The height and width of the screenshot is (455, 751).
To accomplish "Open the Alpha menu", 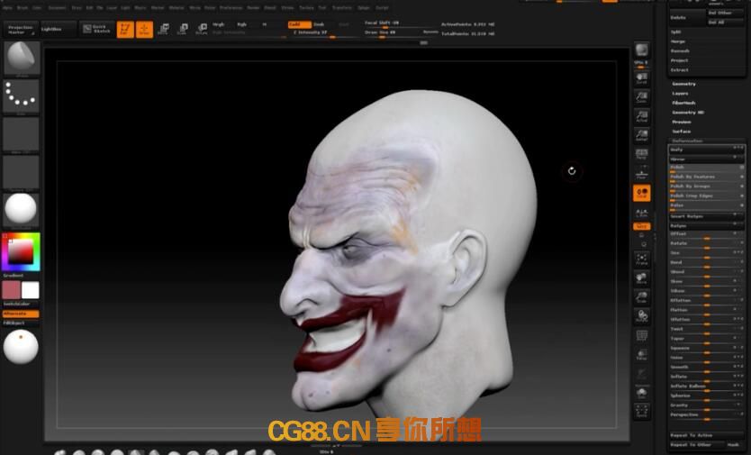I will (x=6, y=8).
